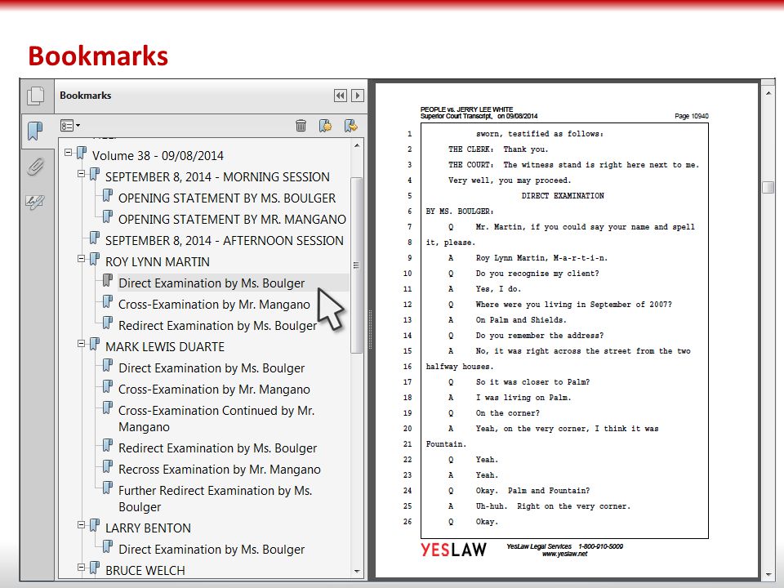Collapse the BRUCE WELCH node

[81, 568]
